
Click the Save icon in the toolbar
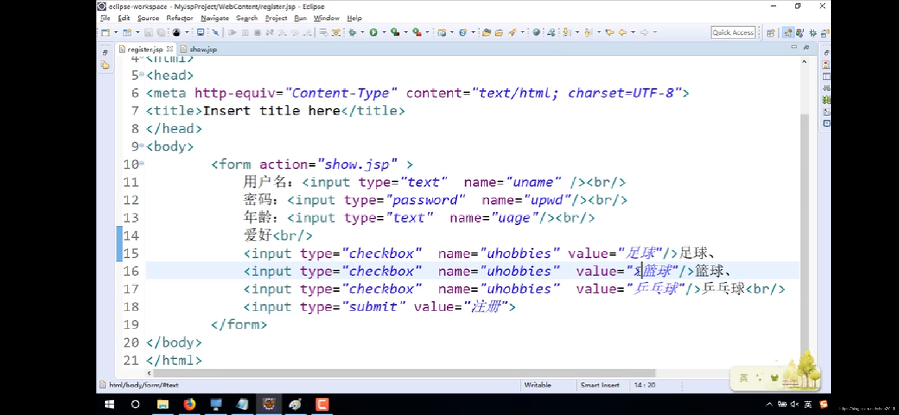click(148, 33)
